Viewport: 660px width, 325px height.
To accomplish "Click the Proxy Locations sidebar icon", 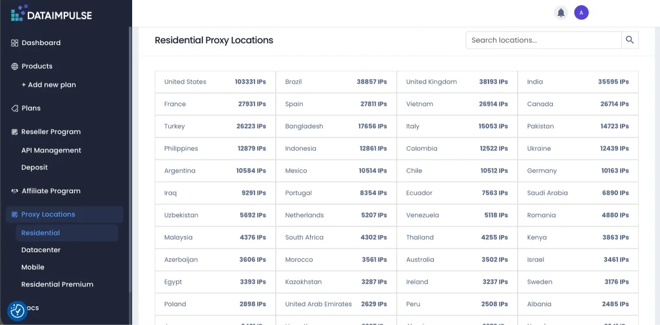I will pyautogui.click(x=14, y=214).
